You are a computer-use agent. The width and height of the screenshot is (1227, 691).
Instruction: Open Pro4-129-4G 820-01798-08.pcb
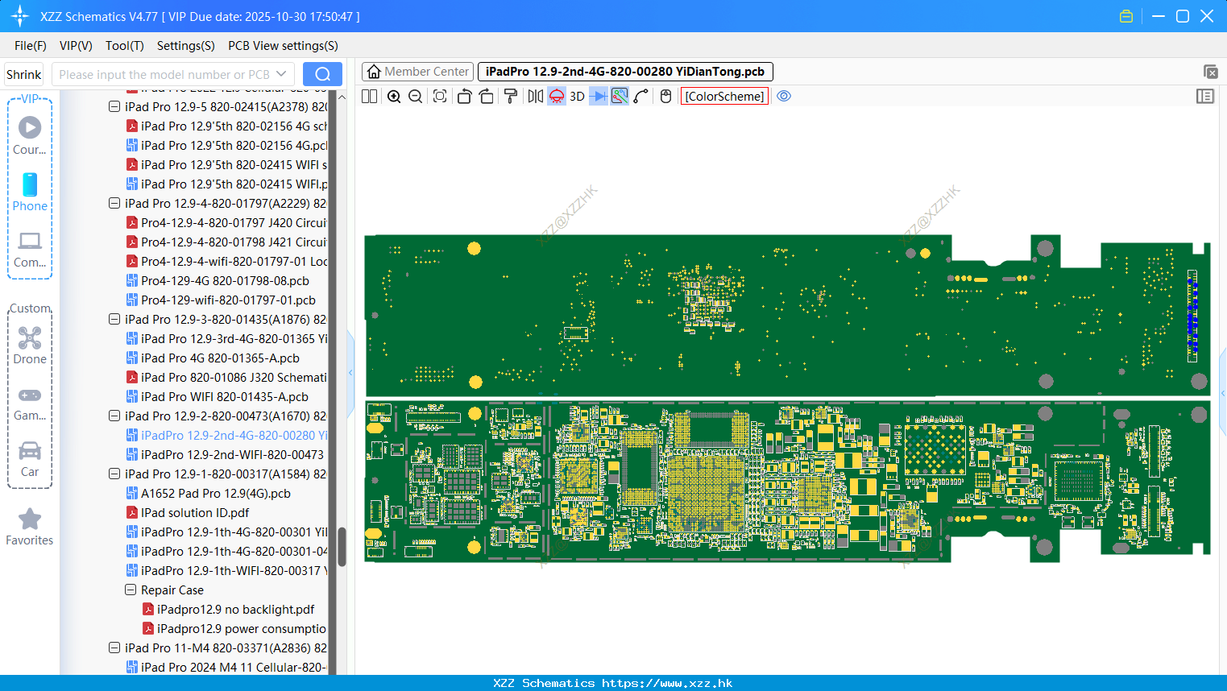tap(225, 280)
